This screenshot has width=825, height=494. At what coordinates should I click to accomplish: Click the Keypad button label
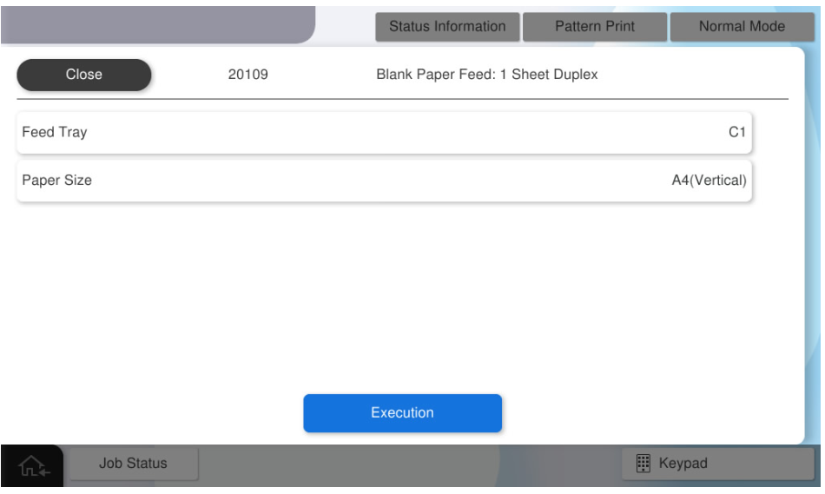683,464
